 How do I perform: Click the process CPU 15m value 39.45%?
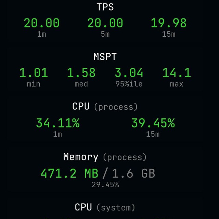click(x=153, y=123)
